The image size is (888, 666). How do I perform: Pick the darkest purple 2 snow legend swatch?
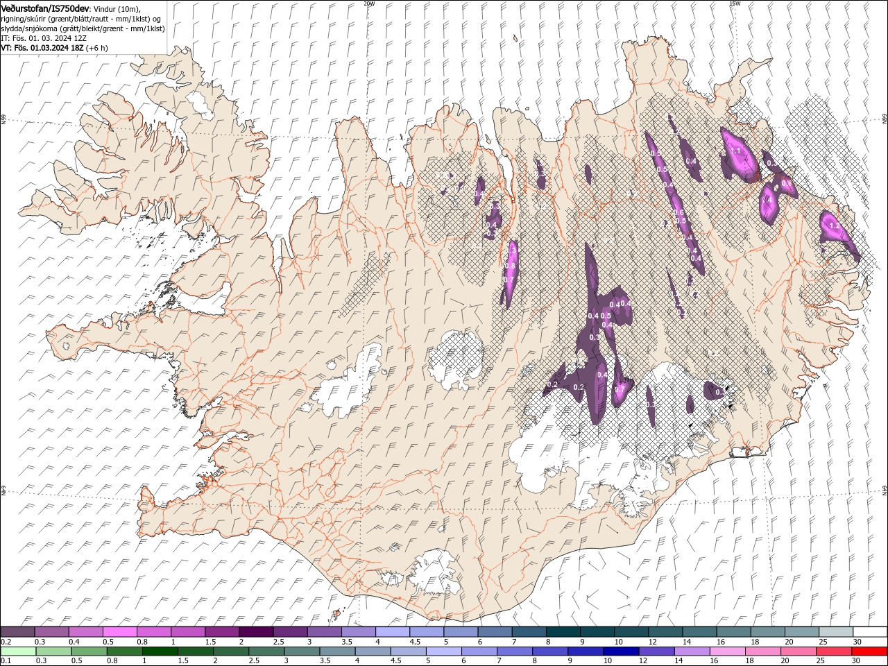click(x=255, y=632)
